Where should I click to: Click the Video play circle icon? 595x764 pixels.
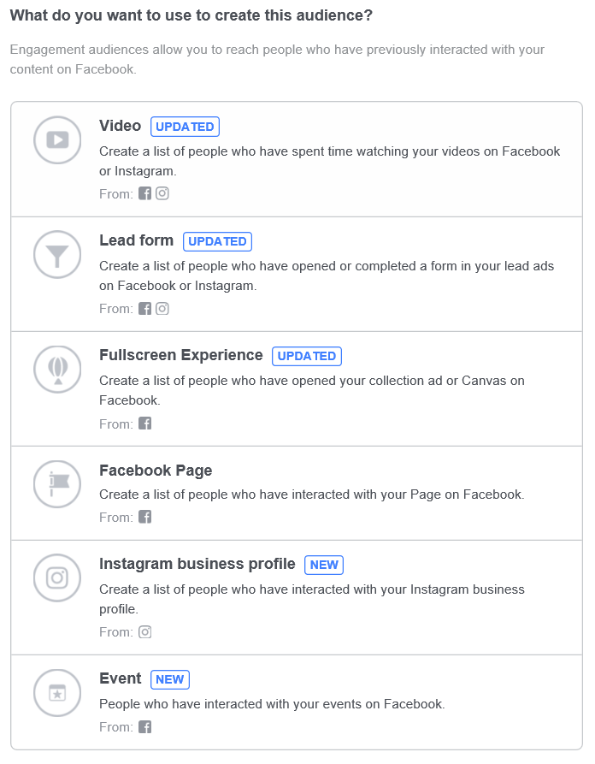pos(57,139)
